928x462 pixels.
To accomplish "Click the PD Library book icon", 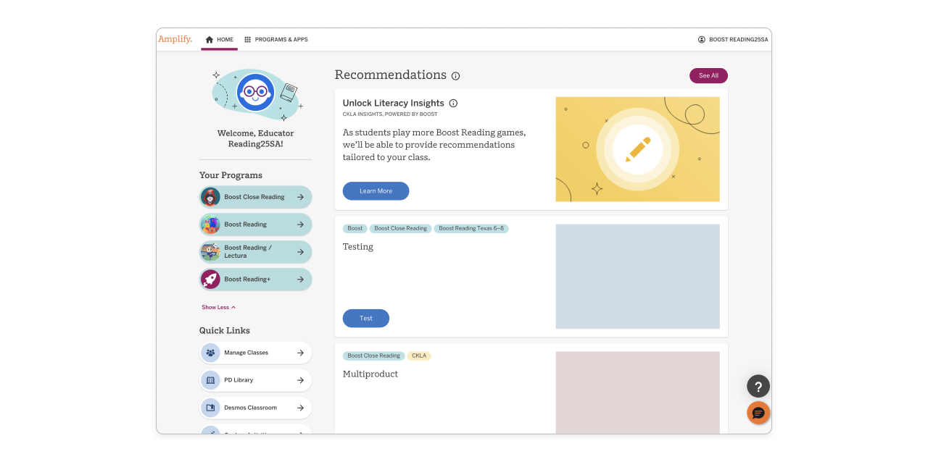I will pyautogui.click(x=210, y=380).
